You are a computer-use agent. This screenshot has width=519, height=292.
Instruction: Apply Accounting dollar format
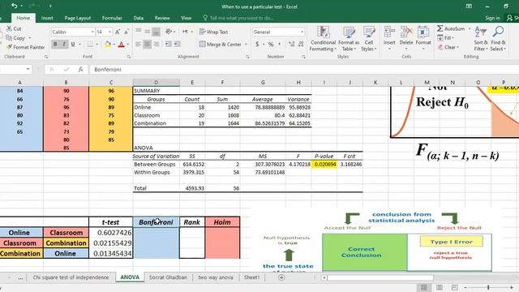click(257, 44)
